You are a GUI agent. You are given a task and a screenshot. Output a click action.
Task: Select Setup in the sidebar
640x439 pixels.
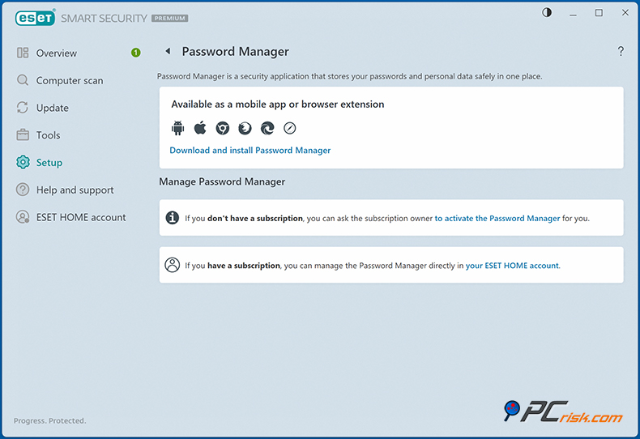click(49, 163)
